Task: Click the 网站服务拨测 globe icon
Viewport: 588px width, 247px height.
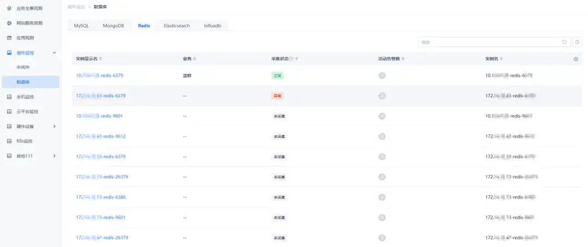Action: [x=9, y=23]
